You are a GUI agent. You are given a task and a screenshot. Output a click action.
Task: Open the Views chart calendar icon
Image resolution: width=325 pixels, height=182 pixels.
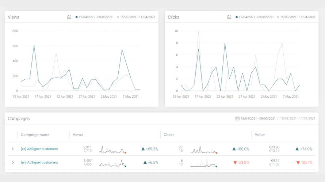[69, 17]
